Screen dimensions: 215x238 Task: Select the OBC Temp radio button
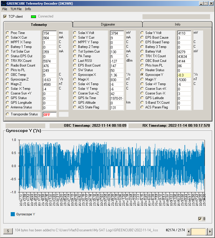pos(8,75)
